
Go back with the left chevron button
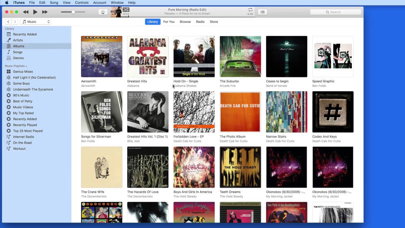pos(8,22)
